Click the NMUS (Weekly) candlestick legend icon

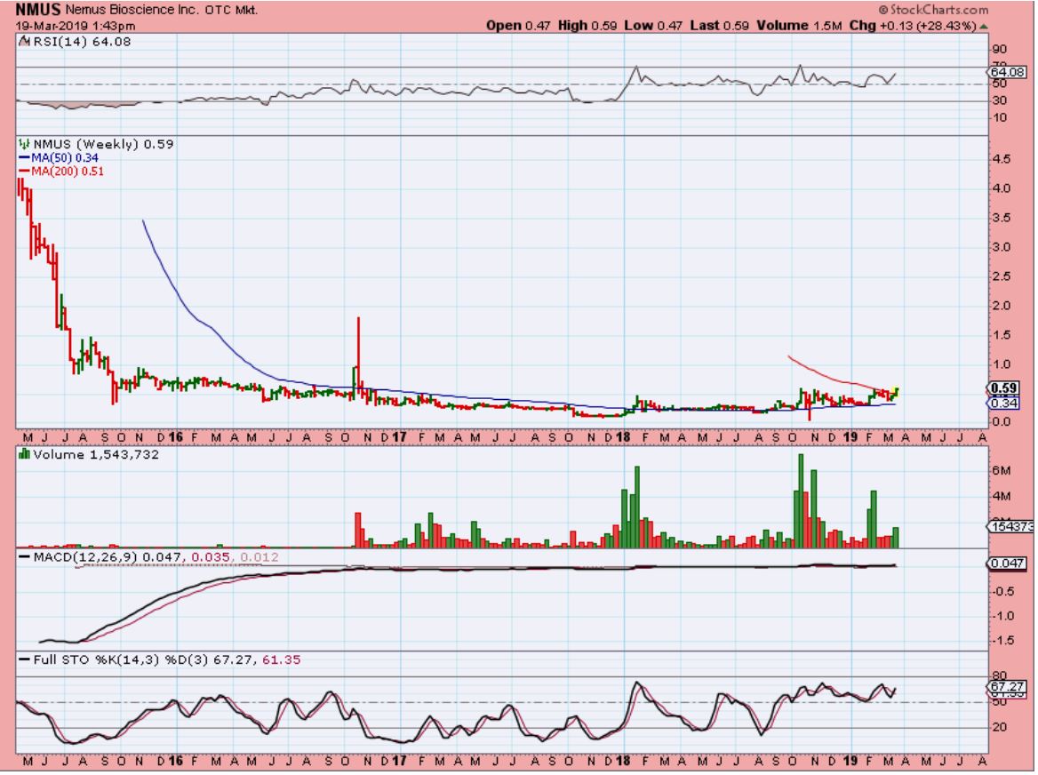click(23, 144)
